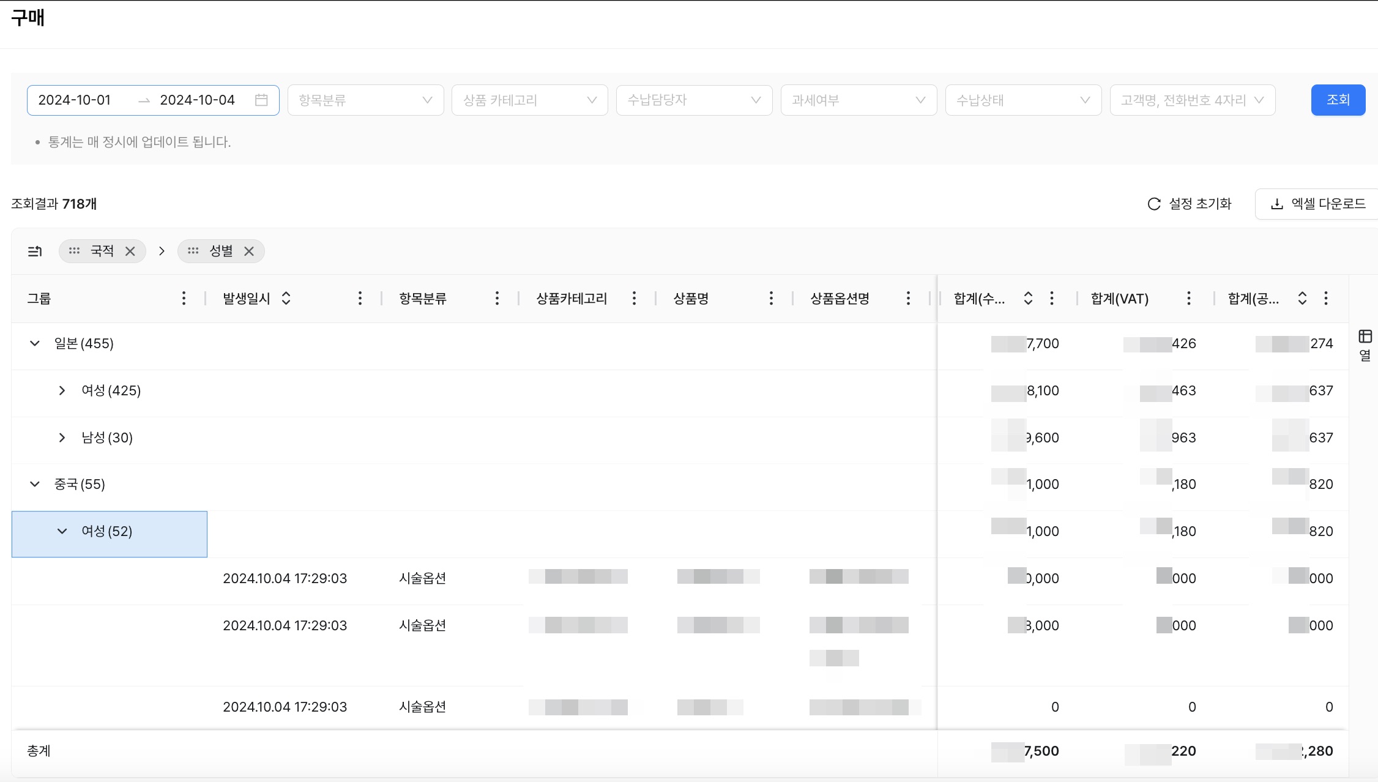
Task: Remove the 성별 grouping chip
Action: [249, 251]
